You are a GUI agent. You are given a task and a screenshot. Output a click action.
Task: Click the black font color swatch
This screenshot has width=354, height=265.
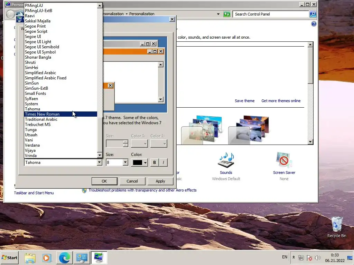click(x=138, y=163)
